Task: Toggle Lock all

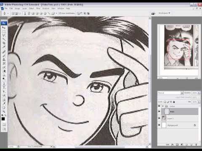Action: click(x=174, y=102)
